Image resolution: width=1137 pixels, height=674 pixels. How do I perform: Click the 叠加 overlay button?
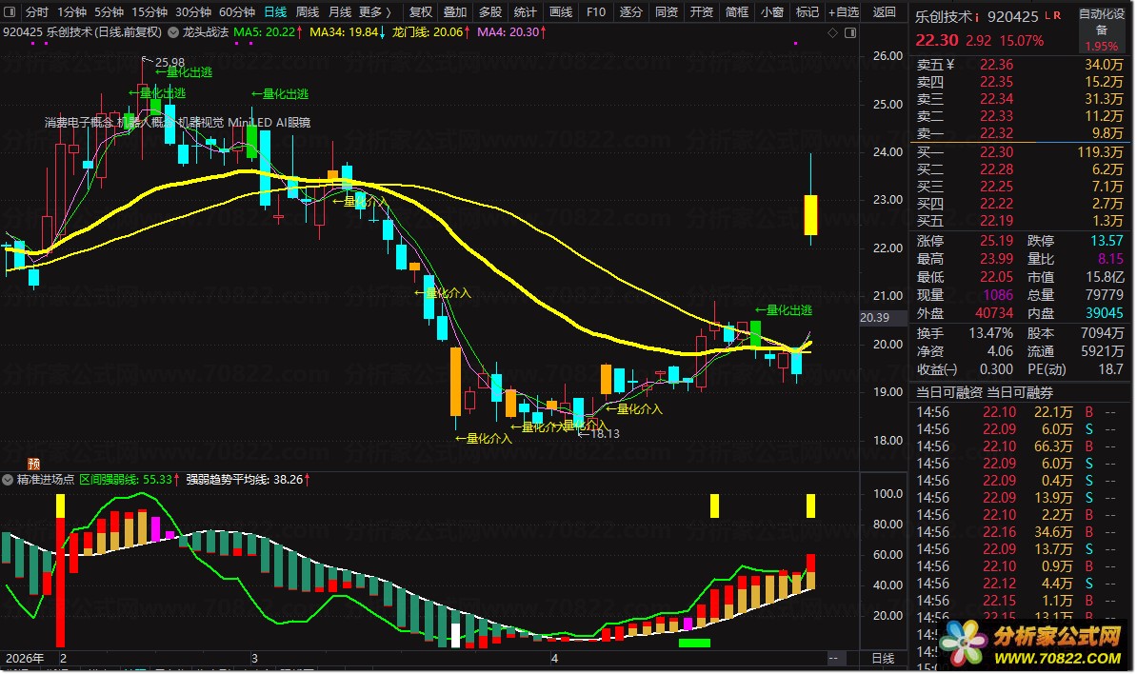(455, 11)
